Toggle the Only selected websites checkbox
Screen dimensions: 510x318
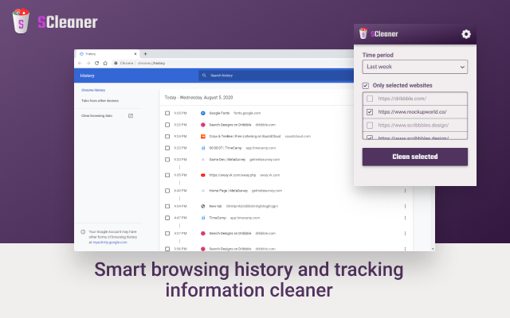pos(366,86)
